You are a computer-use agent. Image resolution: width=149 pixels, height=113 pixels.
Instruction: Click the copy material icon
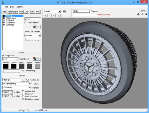[35, 27]
